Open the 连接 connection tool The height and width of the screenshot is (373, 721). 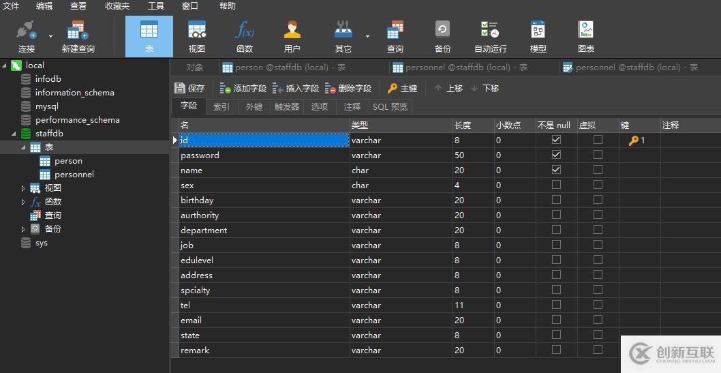click(26, 36)
